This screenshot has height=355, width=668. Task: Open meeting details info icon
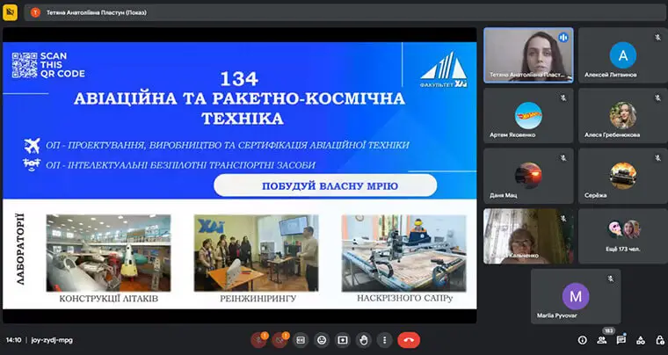pyautogui.click(x=582, y=340)
